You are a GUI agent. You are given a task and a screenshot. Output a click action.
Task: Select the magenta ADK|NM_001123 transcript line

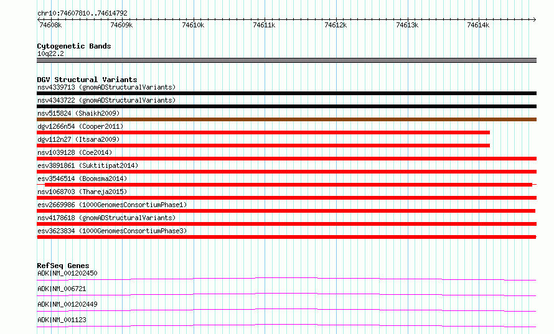coord(286,325)
